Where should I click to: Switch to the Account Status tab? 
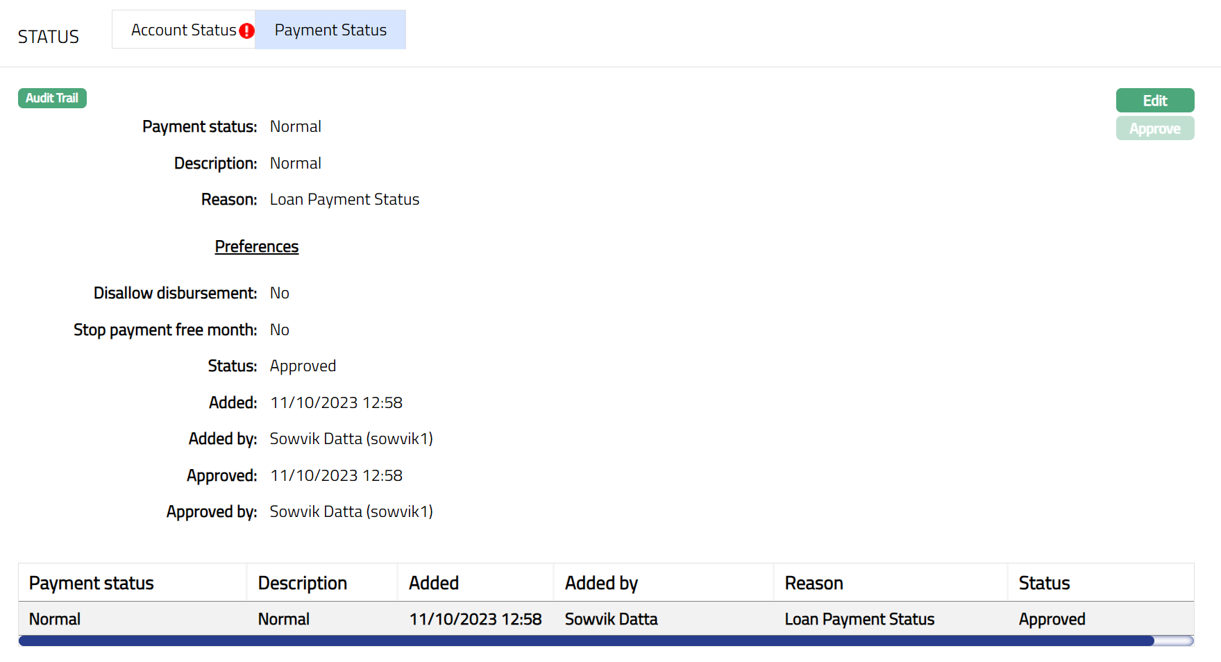[x=183, y=30]
